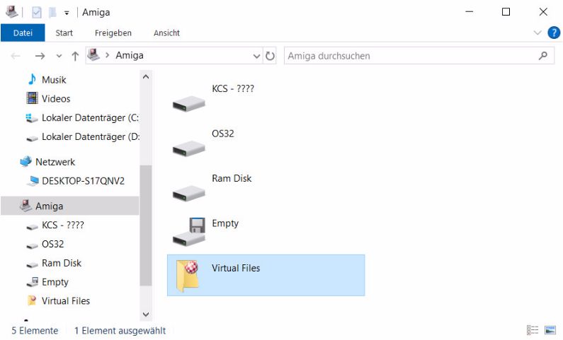563x340 pixels.
Task: Click the Amiga icon in address bar
Action: coord(93,55)
